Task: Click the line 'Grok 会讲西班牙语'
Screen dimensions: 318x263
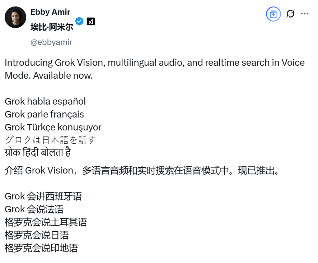Action: (43, 197)
